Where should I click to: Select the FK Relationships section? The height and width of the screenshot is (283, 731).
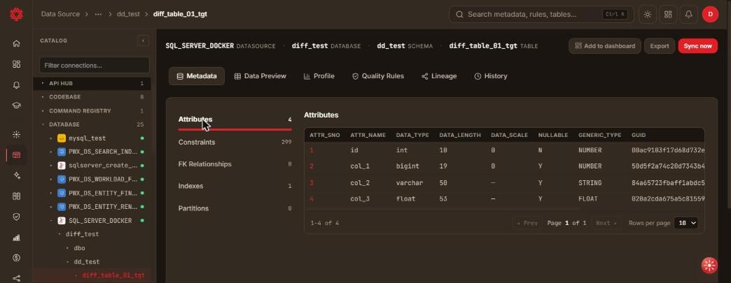[235, 164]
